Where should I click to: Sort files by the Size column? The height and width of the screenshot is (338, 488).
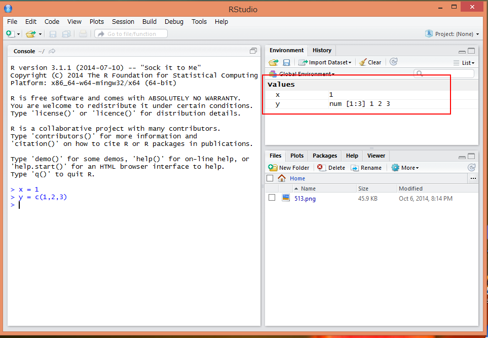click(x=377, y=189)
